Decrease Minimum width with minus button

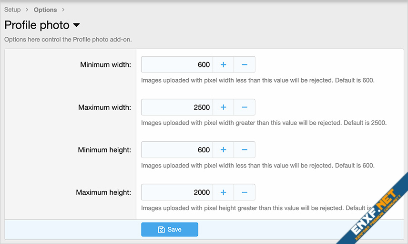pos(245,64)
